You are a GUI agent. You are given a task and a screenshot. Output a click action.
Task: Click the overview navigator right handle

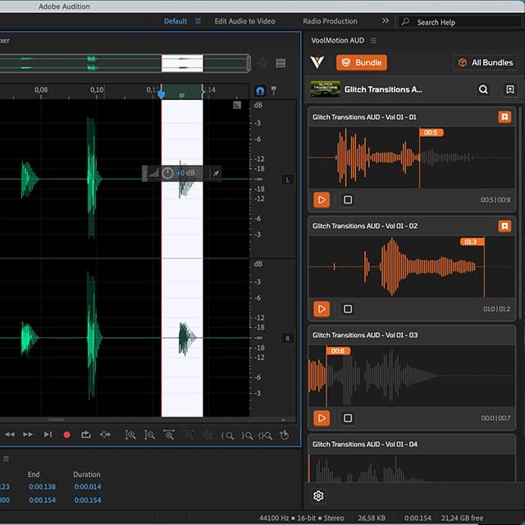[x=249, y=63]
